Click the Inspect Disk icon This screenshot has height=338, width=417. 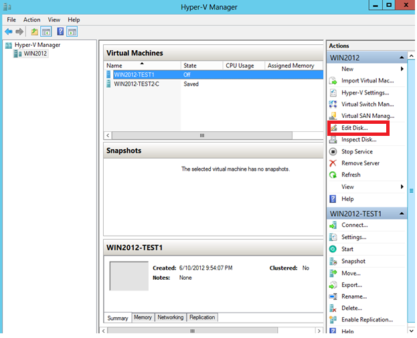coord(333,140)
